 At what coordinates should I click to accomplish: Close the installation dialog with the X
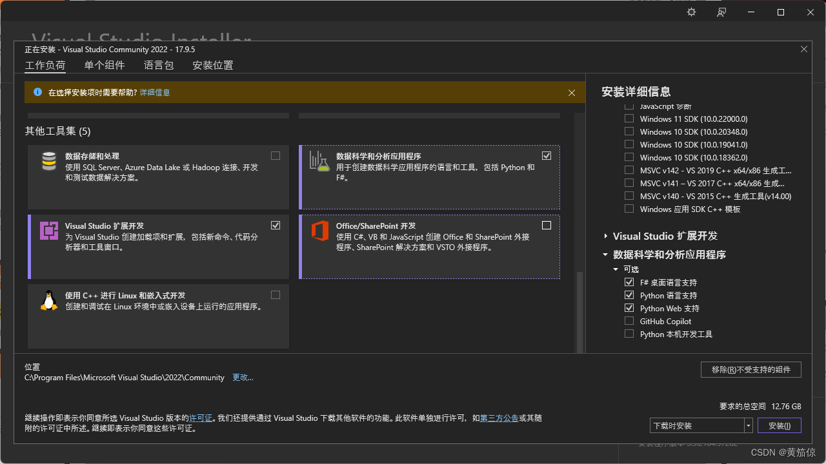pyautogui.click(x=804, y=49)
